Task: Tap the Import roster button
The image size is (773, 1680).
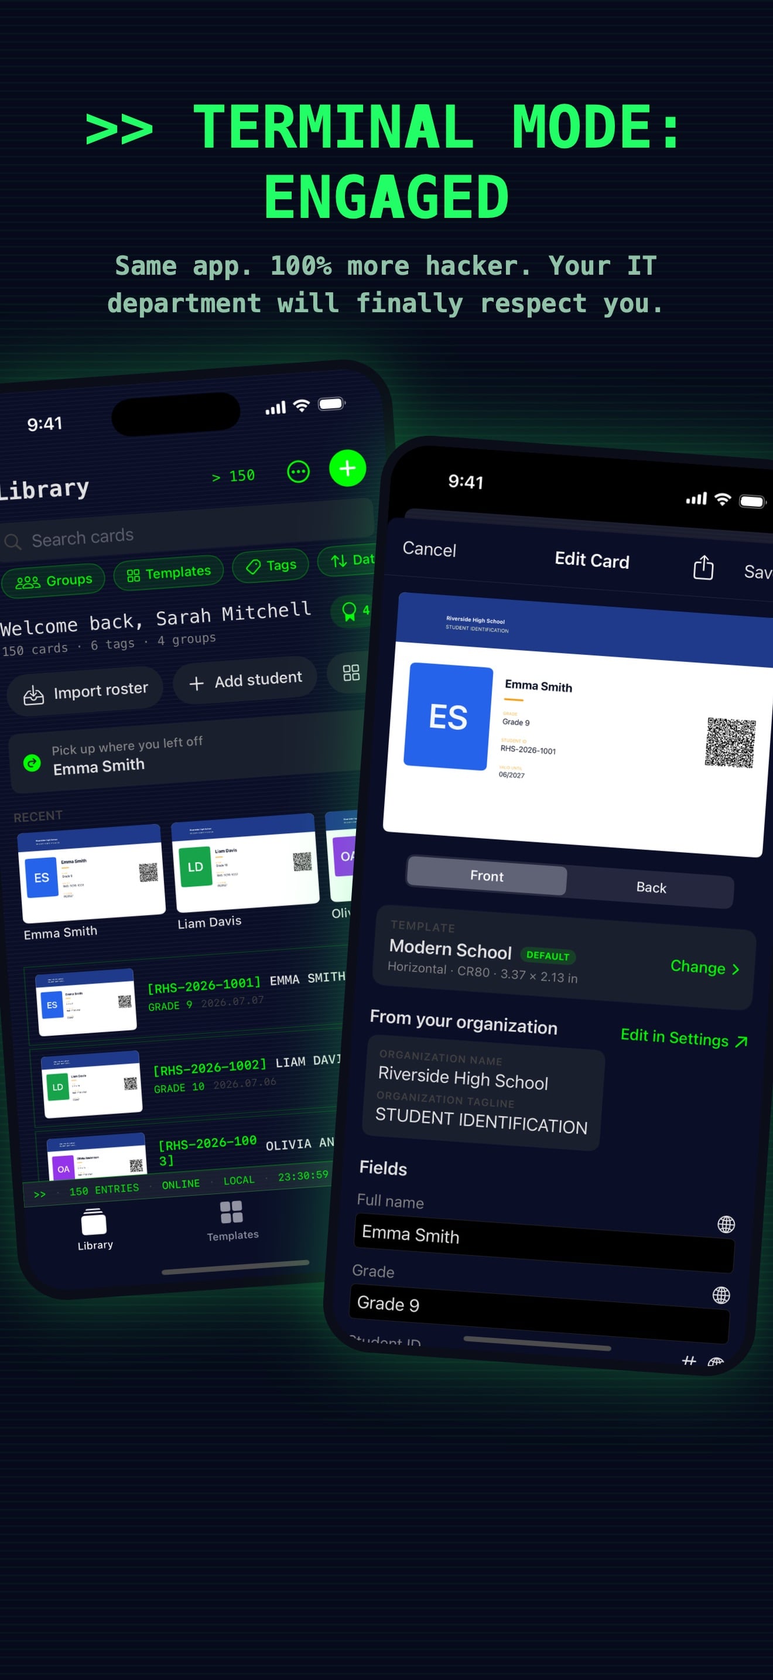Action: (85, 691)
